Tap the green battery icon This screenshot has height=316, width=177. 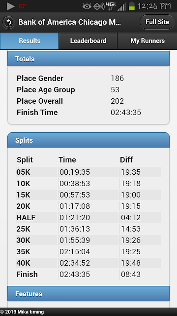(x=132, y=6)
